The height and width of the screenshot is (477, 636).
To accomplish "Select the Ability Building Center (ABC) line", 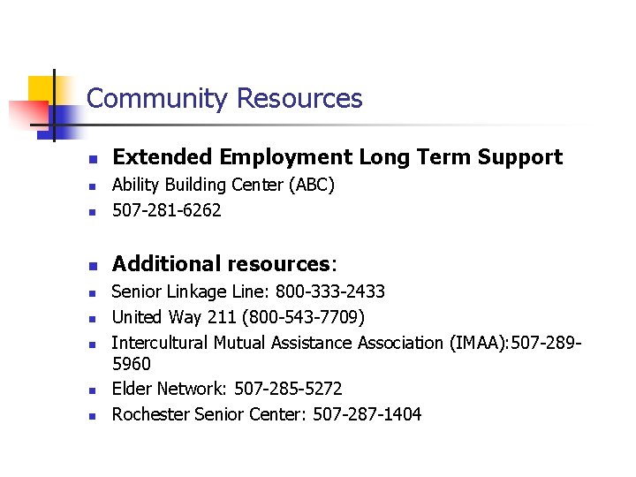I will tap(223, 185).
